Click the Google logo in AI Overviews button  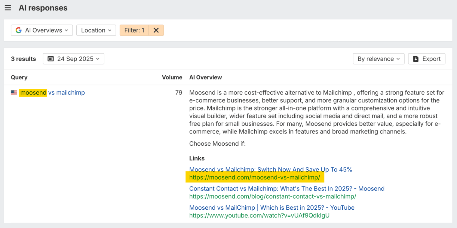[x=19, y=30]
